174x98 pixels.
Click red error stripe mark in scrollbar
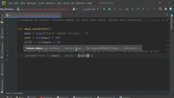click(168, 45)
